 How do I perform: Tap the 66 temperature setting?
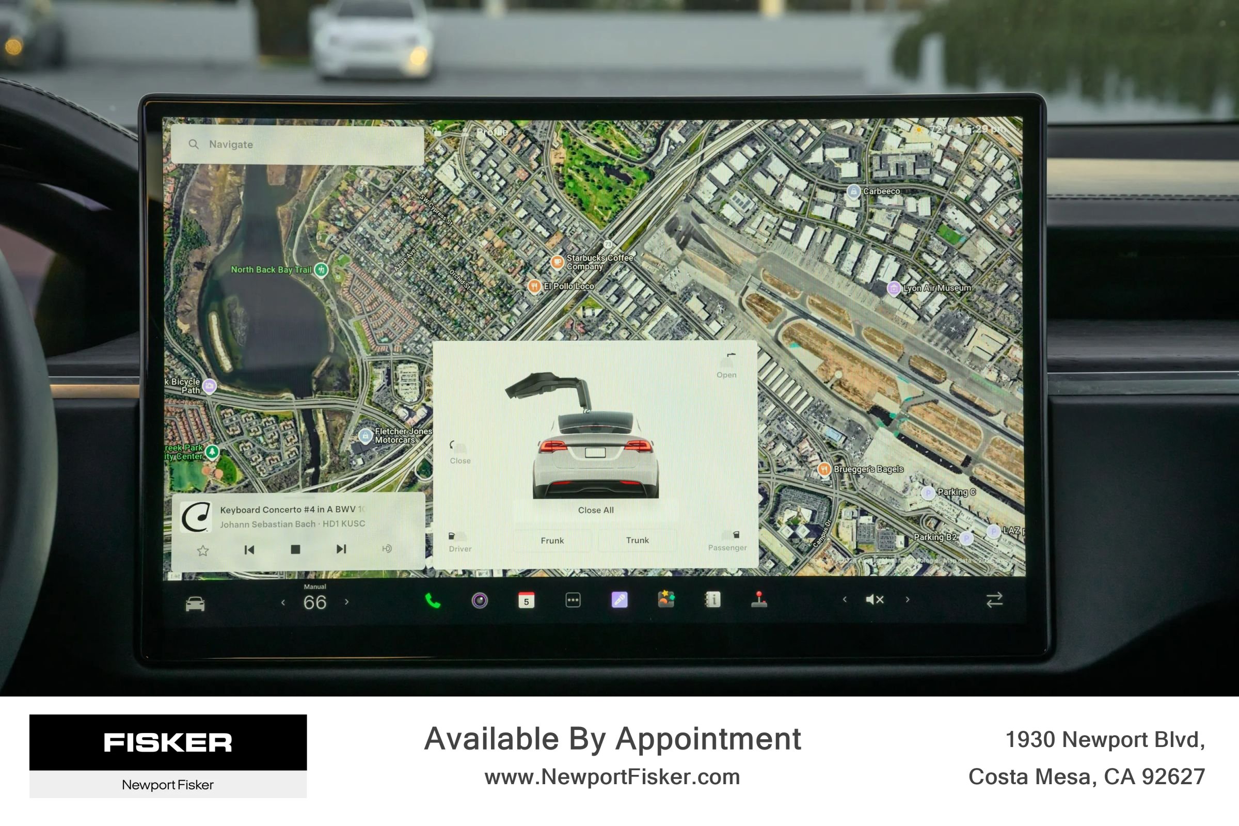pos(314,602)
